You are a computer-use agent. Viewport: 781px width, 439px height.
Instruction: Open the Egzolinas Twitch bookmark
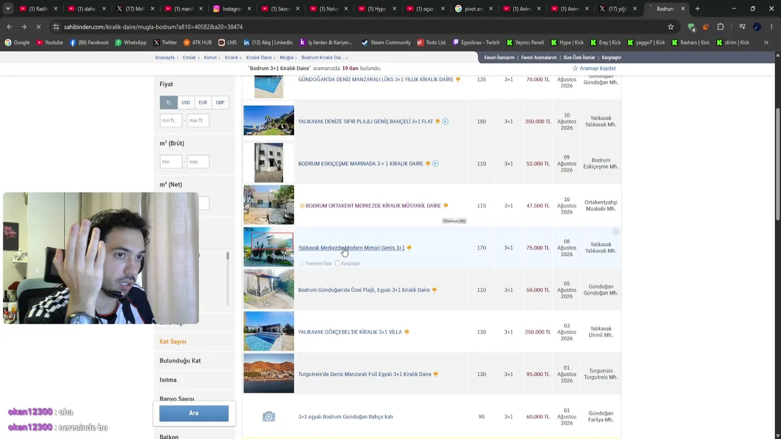pyautogui.click(x=476, y=43)
